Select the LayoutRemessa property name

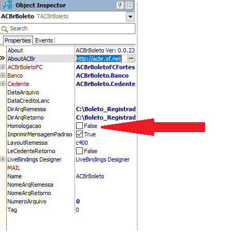point(27,143)
